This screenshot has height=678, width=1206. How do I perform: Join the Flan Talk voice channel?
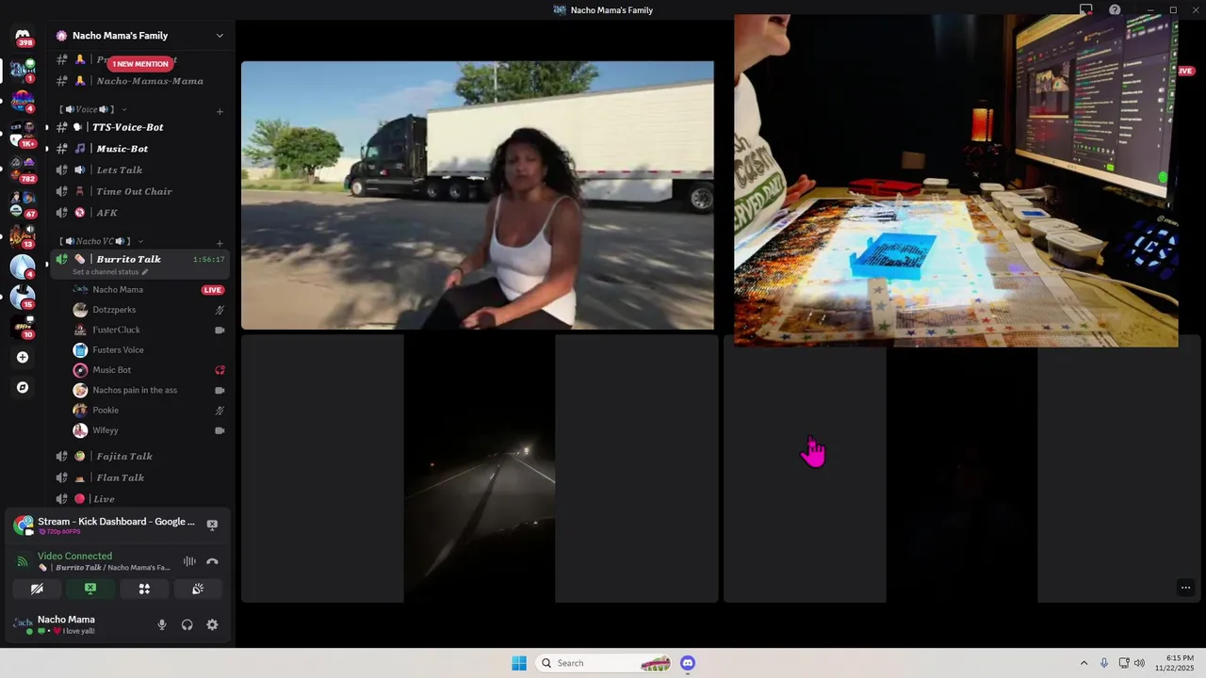tap(139, 477)
